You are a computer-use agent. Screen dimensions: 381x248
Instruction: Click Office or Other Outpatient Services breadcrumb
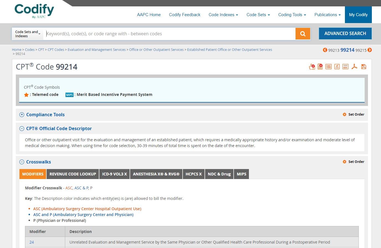[156, 49]
